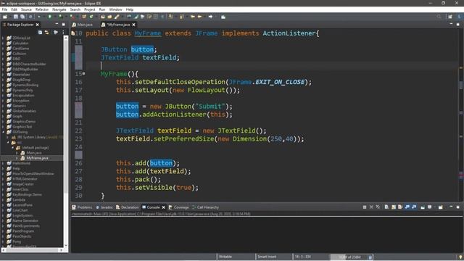Maximize the Package Explorer view
The image size is (464, 261).
pyautogui.click(x=63, y=24)
